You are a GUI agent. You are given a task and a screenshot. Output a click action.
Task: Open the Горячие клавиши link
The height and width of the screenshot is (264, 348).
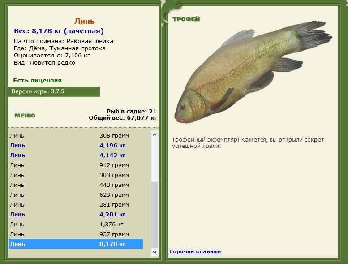(x=195, y=251)
